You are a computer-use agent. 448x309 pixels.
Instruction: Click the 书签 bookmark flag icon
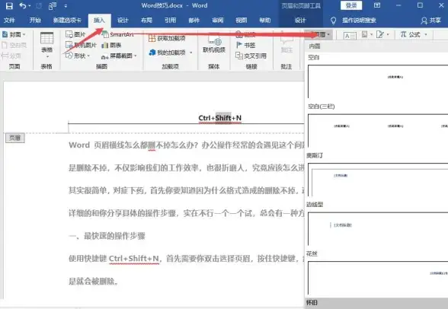tap(239, 45)
